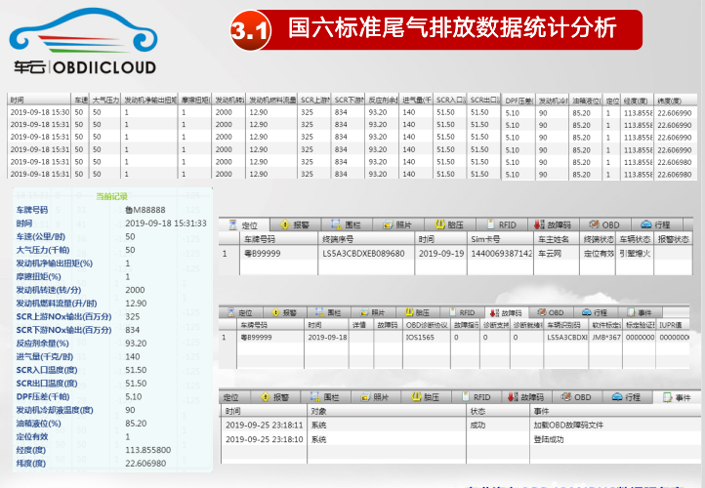This screenshot has height=488, width=705.
Task: Click 围栏 icon in the OBD诊断协议 panel tabs
Action: pyautogui.click(x=319, y=312)
